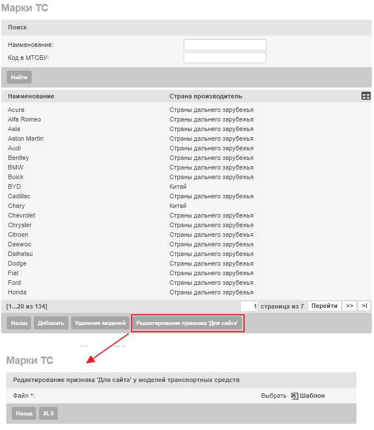The width and height of the screenshot is (374, 430).
Task: Go to next page with >> button
Action: coord(349,306)
